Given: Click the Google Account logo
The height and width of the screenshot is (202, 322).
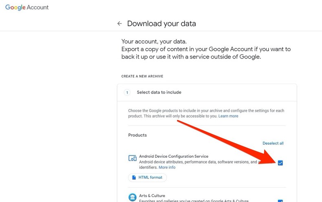Looking at the screenshot, I should coord(27,8).
